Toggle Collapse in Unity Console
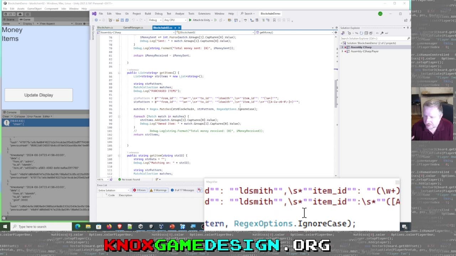This screenshot has height=256, width=456. [x=19, y=116]
